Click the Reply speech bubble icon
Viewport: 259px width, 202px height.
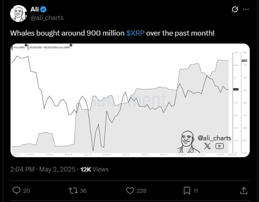[x=17, y=191]
